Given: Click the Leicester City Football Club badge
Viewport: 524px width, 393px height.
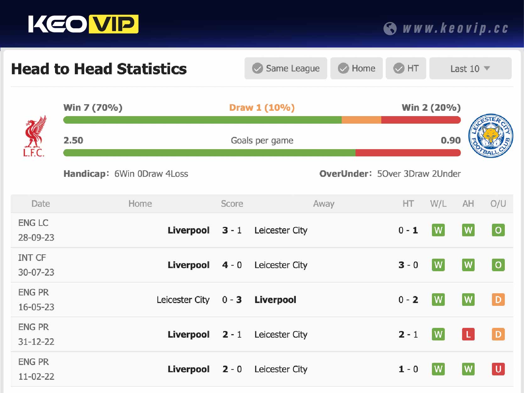Looking at the screenshot, I should (490, 135).
